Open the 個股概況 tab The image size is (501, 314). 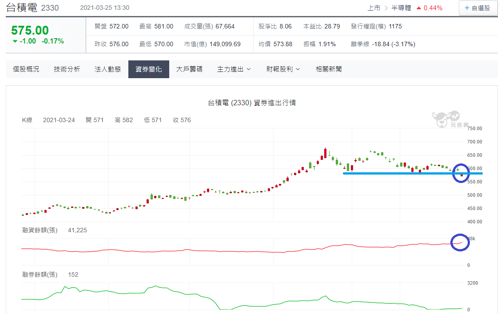26,69
